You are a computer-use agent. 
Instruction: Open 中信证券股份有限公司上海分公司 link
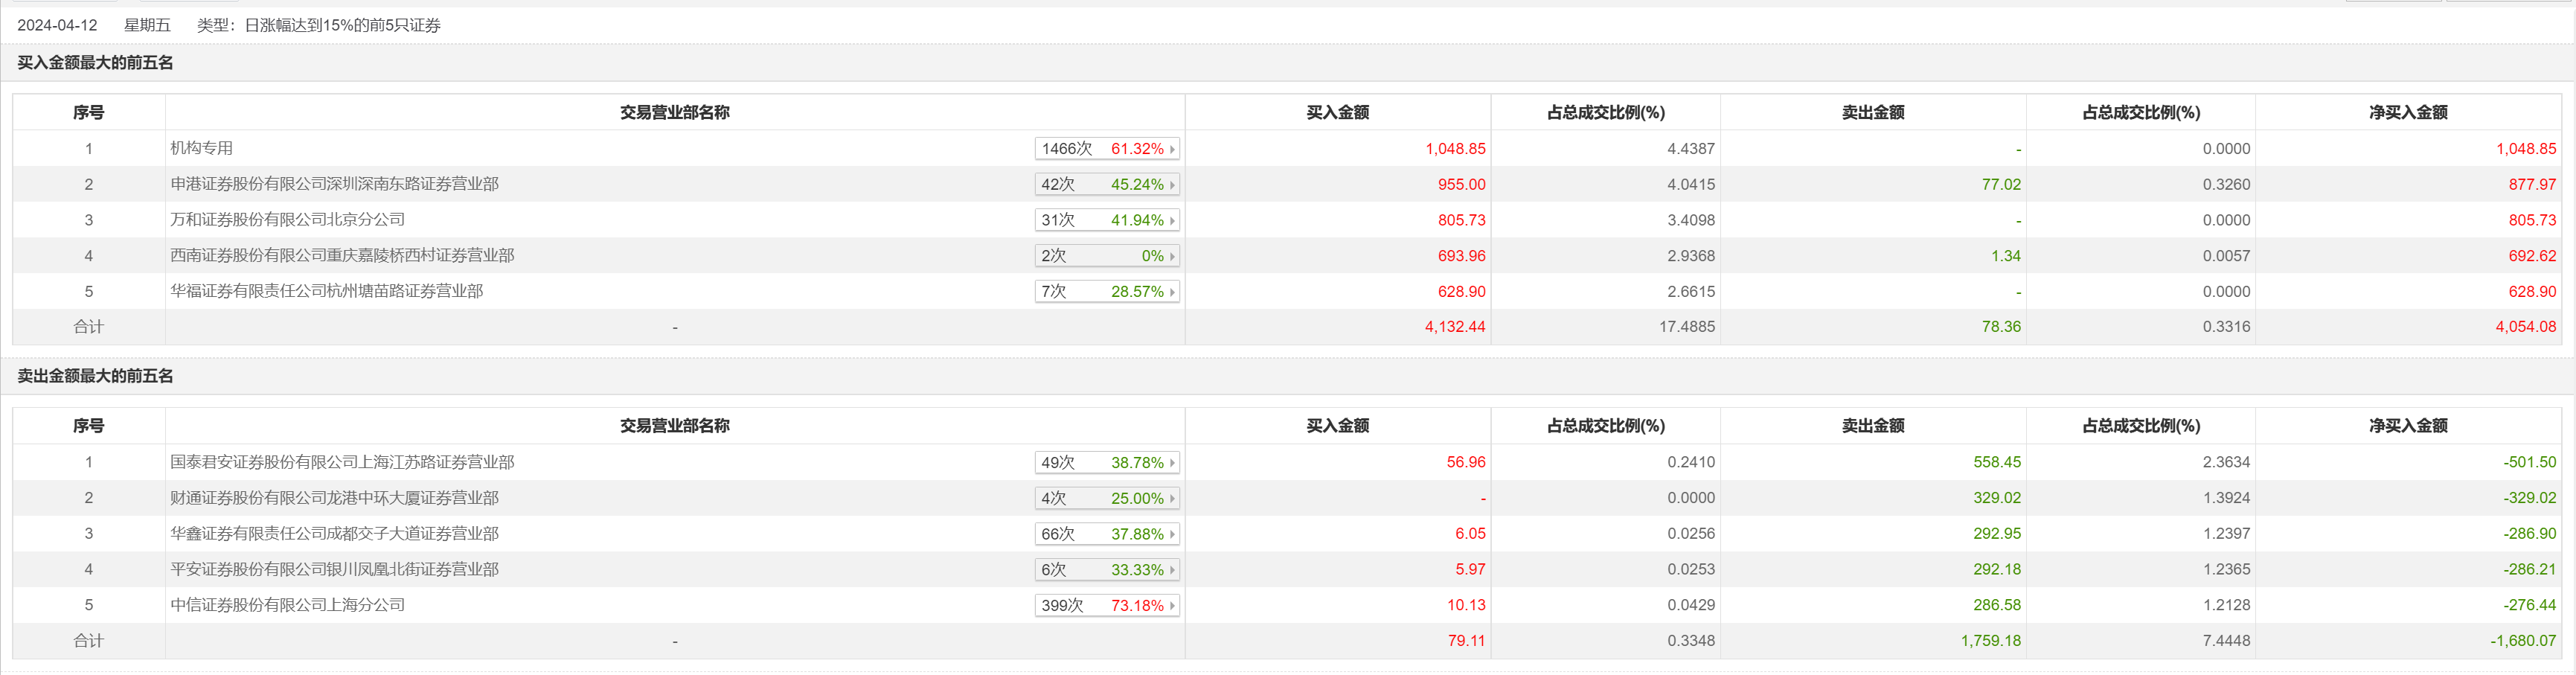(287, 605)
